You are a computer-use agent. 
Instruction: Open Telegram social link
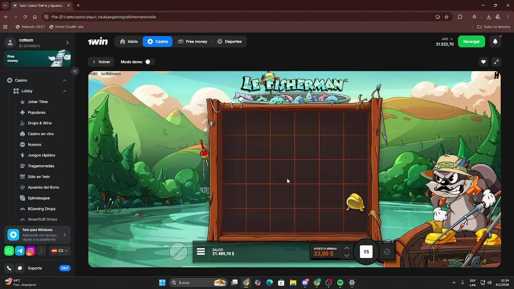20,251
